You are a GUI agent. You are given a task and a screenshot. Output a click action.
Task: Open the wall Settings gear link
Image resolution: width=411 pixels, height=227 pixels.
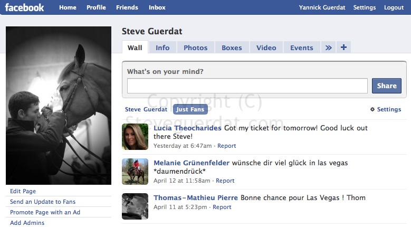pos(385,109)
